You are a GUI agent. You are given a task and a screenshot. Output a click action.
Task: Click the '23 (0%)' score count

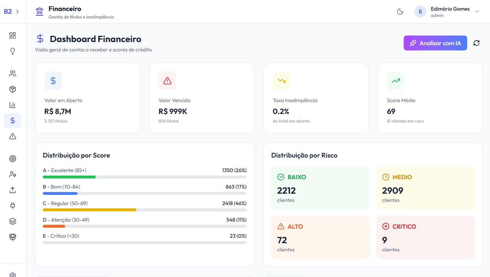pos(238,236)
